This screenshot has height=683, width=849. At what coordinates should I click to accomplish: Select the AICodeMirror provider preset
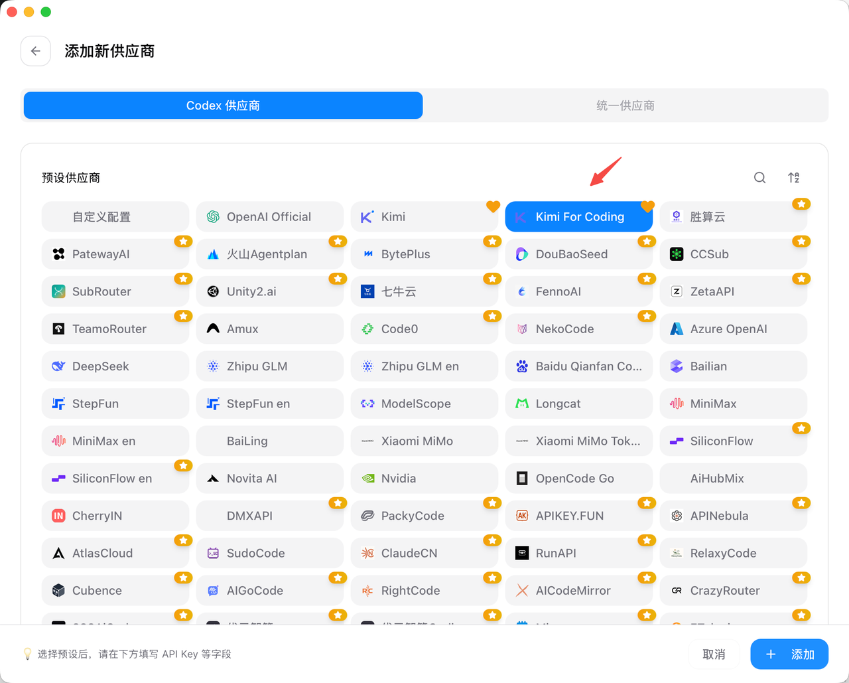tap(579, 591)
